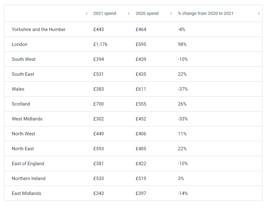This screenshot has width=268, height=208.
Task: Select Scotland's 2021 spend of £700
Action: coord(98,104)
